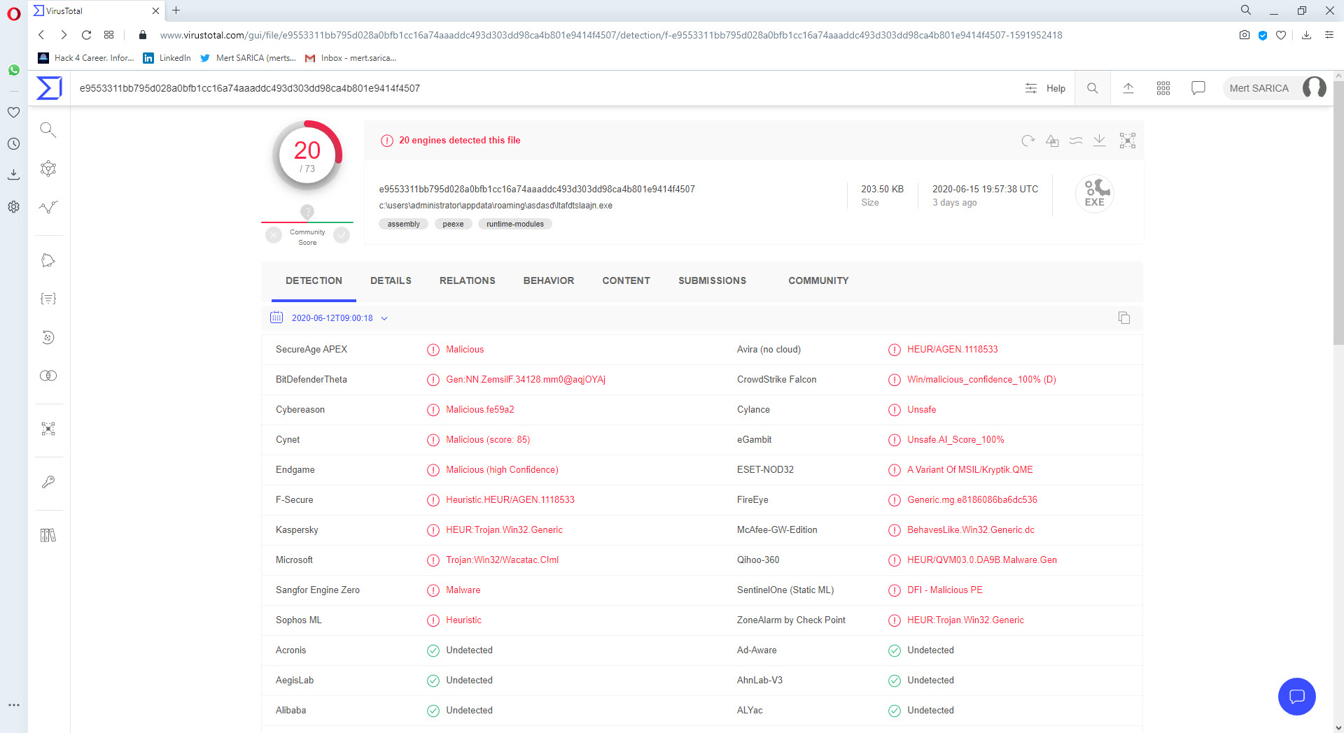Click the Opera snapshot camera icon
This screenshot has height=733, width=1344.
pyautogui.click(x=1244, y=35)
